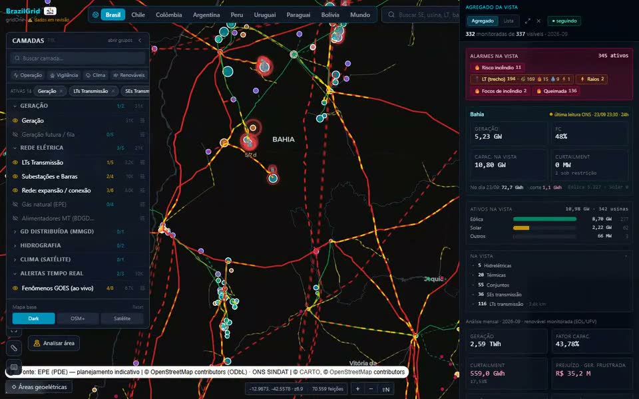
Task: Reset map north with the N compass button
Action: tap(385, 389)
